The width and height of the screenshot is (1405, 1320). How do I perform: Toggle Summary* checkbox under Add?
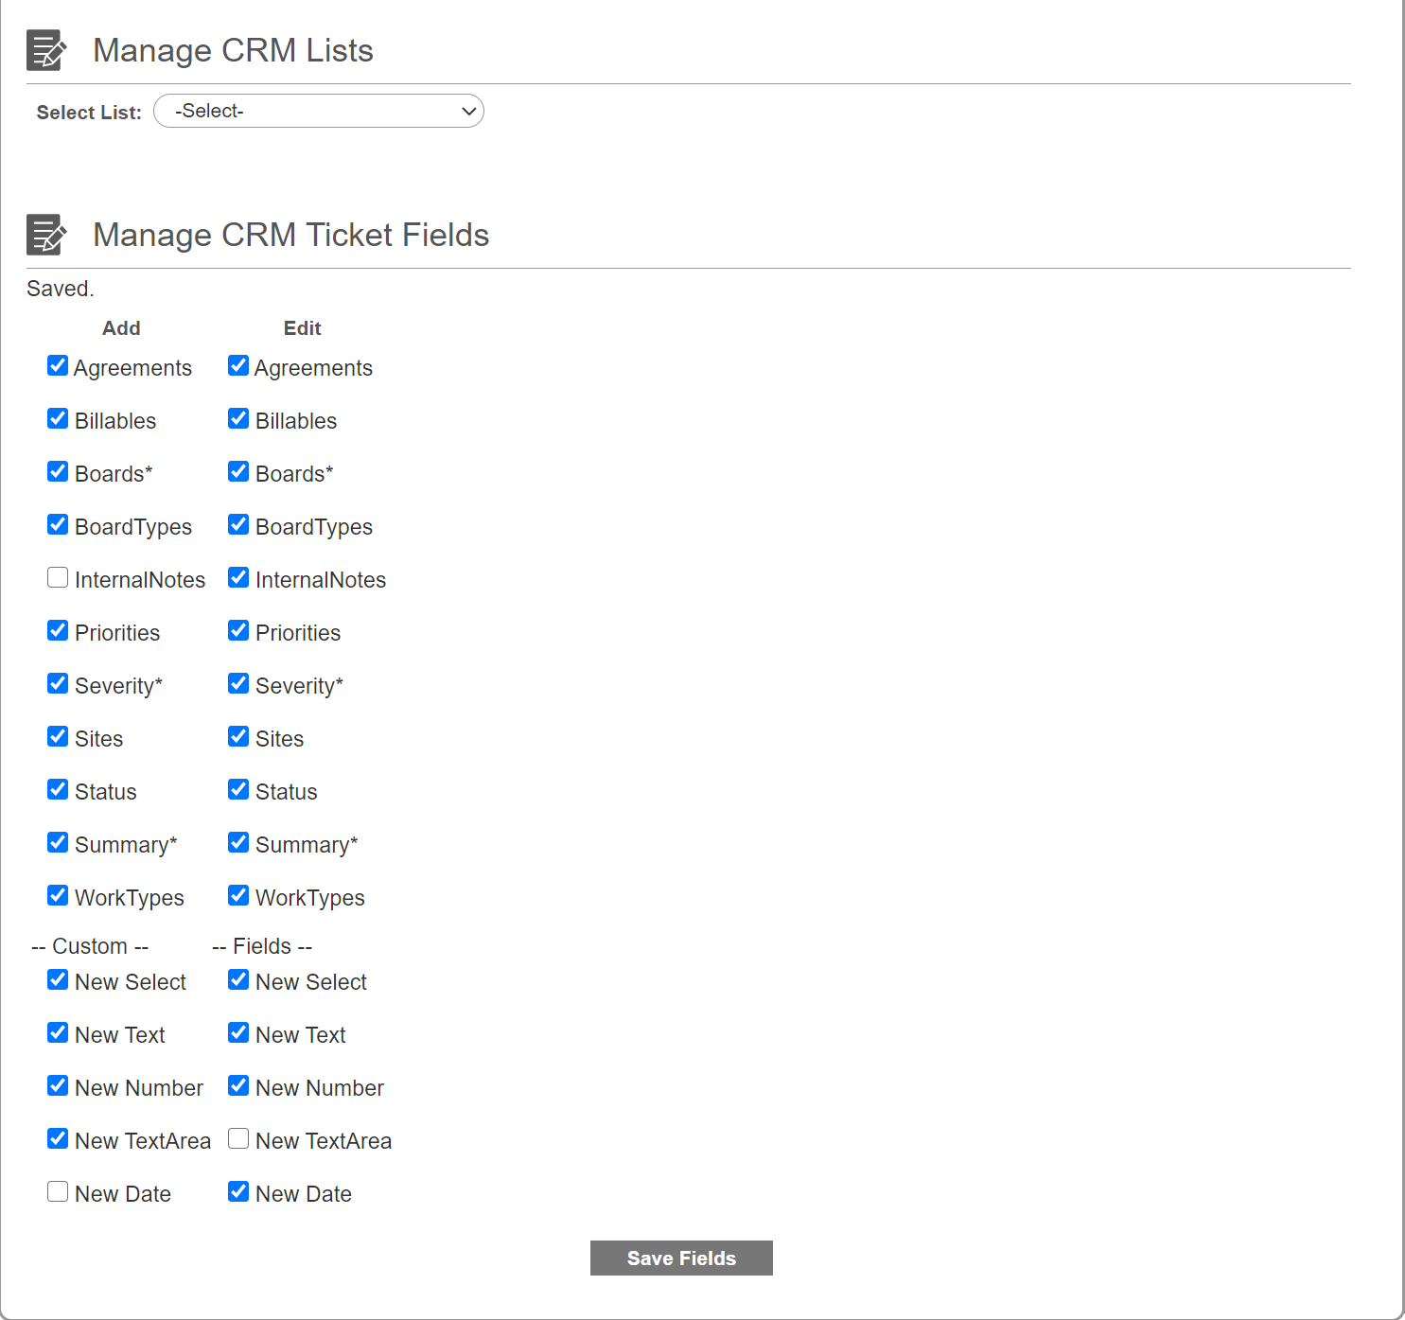coord(58,842)
